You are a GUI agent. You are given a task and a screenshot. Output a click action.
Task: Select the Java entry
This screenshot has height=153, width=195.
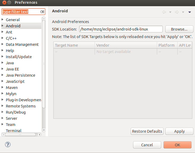[x=10, y=63]
